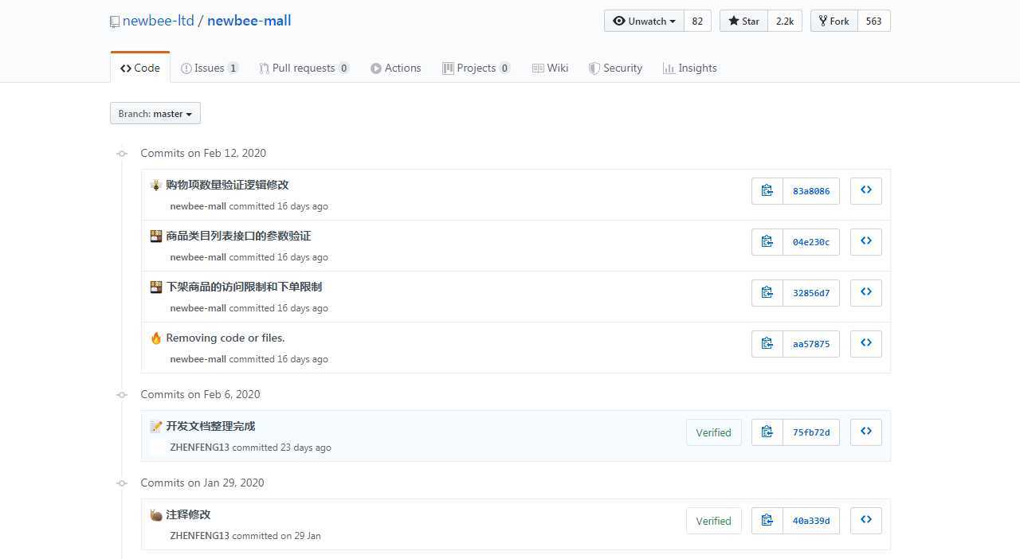Go to the Insights tab
The height and width of the screenshot is (559, 1020).
pyautogui.click(x=690, y=68)
